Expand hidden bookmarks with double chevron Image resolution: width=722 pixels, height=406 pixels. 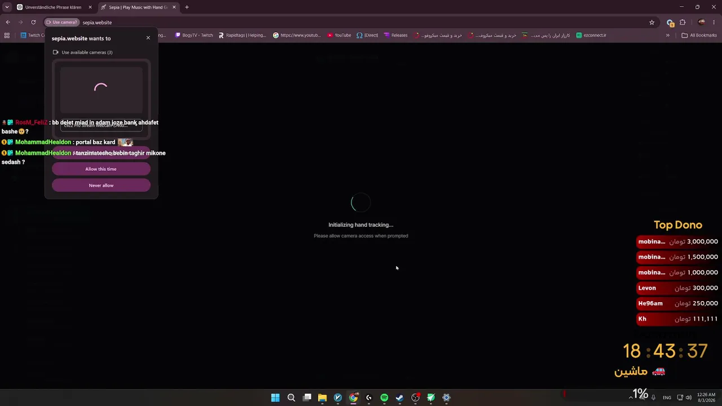[x=668, y=35]
